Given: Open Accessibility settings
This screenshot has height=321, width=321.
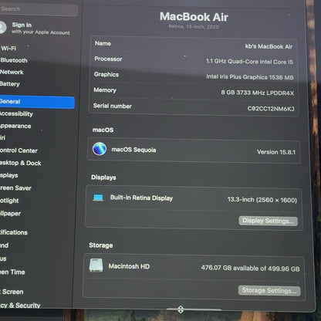Looking at the screenshot, I should (16, 114).
